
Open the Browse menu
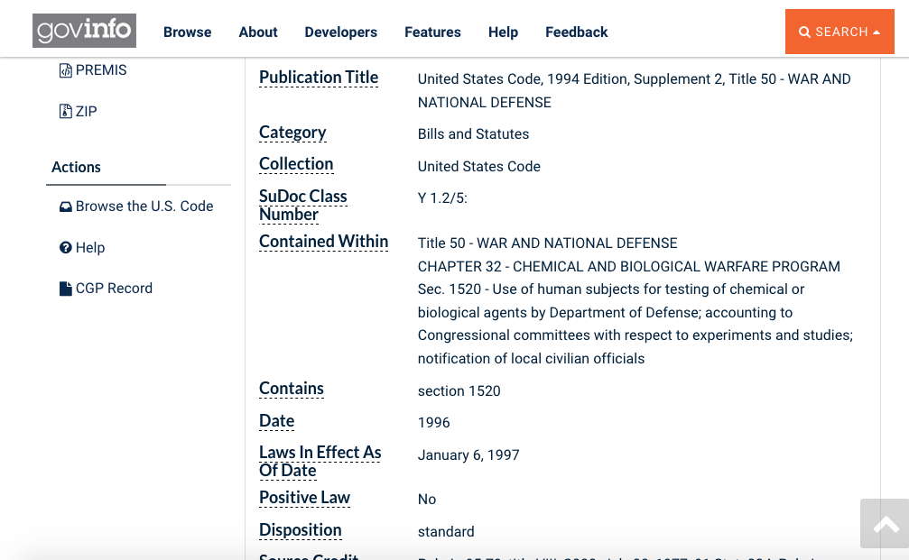tap(187, 32)
